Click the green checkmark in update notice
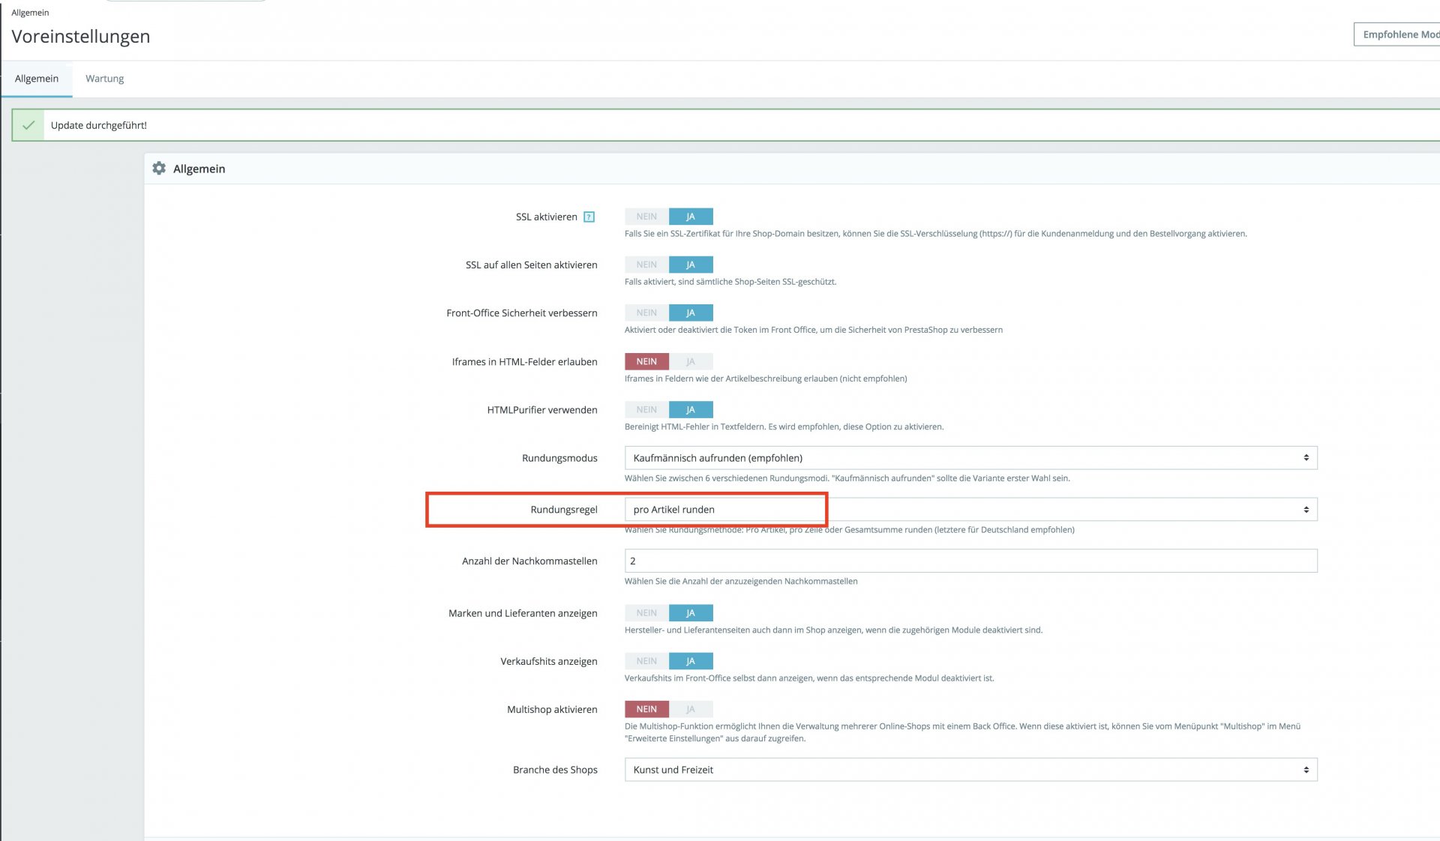This screenshot has height=841, width=1440. coord(28,125)
